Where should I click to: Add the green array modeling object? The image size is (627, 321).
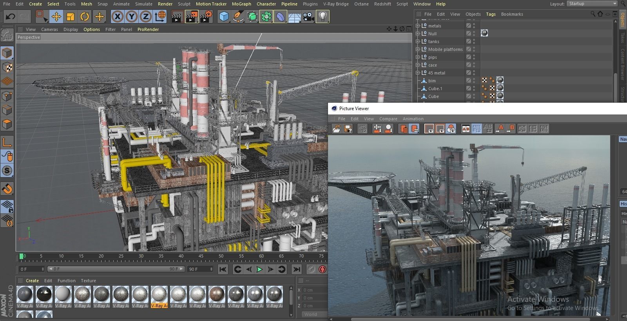pos(266,16)
